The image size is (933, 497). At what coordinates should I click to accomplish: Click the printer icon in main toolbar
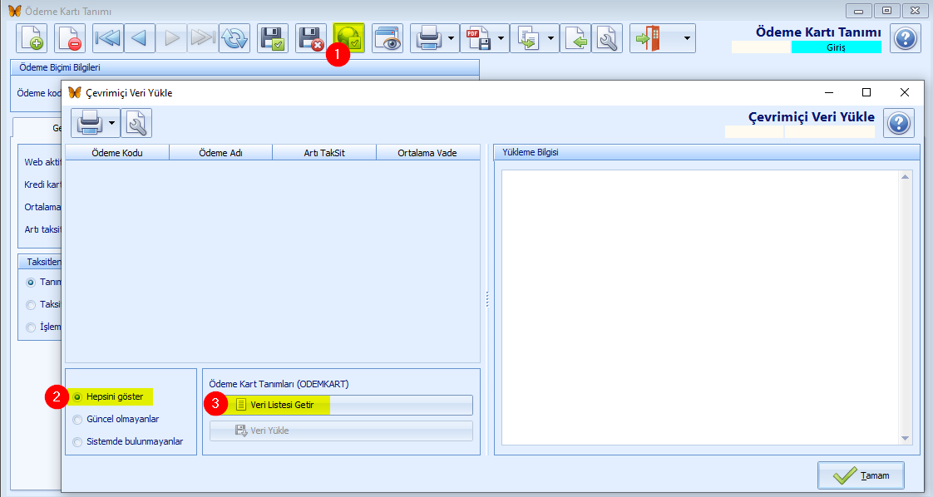pos(427,38)
